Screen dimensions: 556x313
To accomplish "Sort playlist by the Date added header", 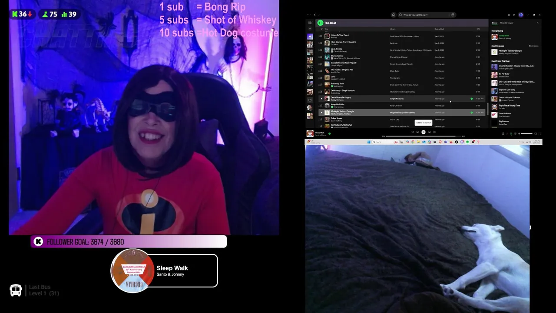I will (439, 29).
